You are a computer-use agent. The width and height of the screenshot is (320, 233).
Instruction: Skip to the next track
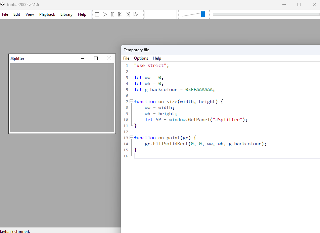pos(128,14)
